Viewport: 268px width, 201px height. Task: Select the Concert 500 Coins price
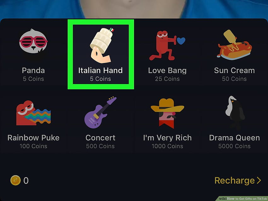click(101, 146)
